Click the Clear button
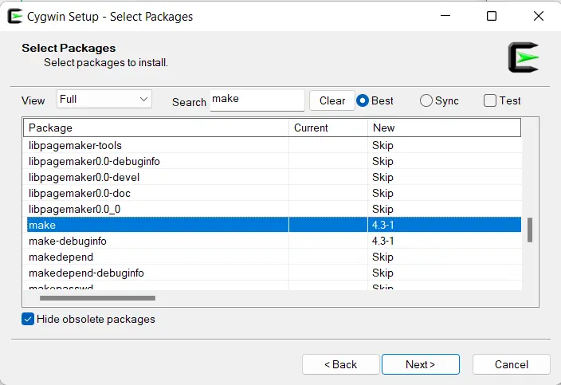Screen dimensions: 561x385 point(332,100)
